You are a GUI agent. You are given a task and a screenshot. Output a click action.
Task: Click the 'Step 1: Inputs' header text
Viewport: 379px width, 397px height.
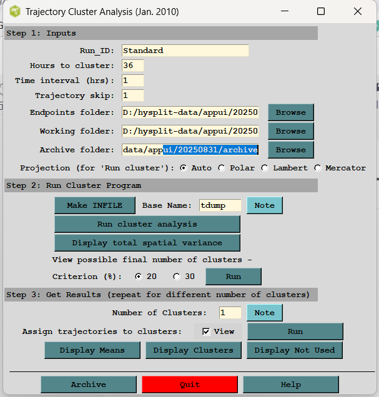click(41, 33)
